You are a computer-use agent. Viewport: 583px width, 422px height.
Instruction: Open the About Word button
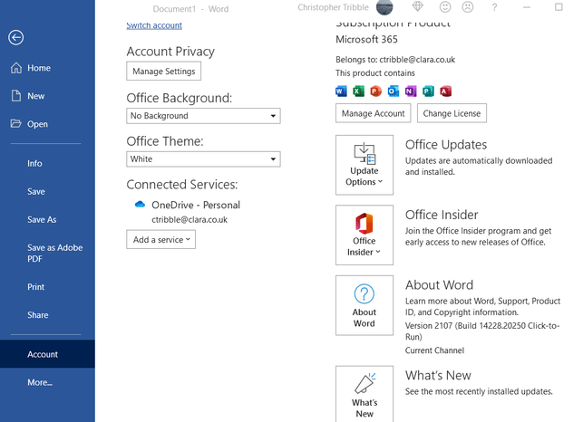point(364,305)
